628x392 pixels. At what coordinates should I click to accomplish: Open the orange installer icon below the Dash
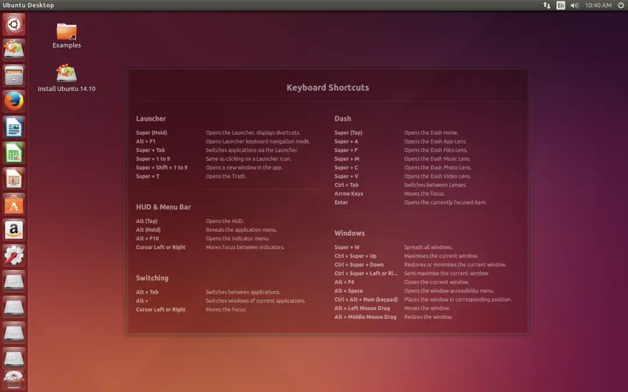coord(14,50)
